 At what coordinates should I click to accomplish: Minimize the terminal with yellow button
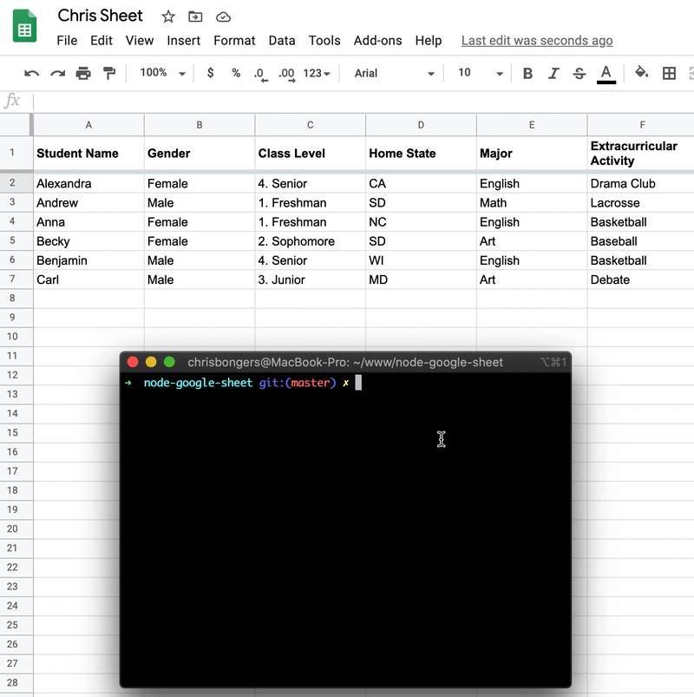click(151, 362)
